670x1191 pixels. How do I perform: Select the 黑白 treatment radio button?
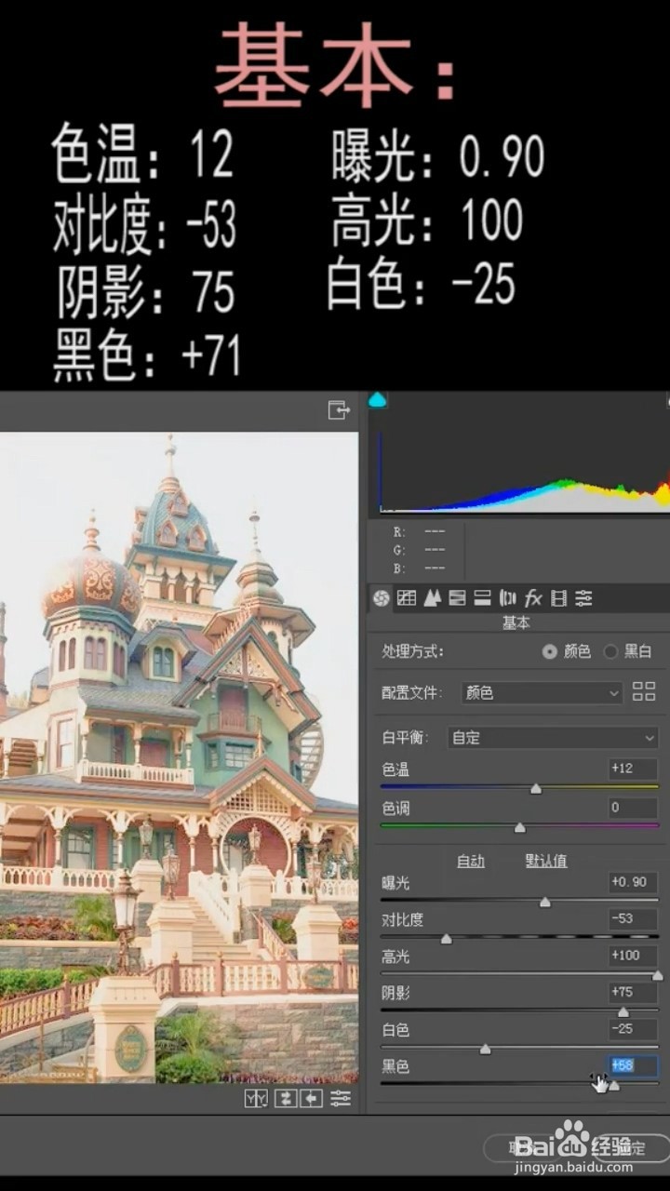coord(610,652)
